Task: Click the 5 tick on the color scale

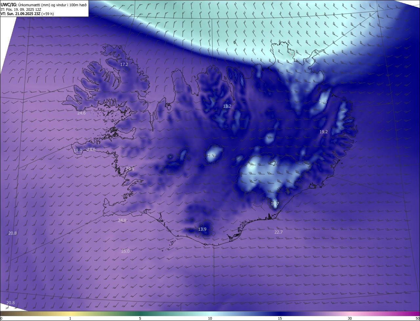Action: (x=140, y=318)
